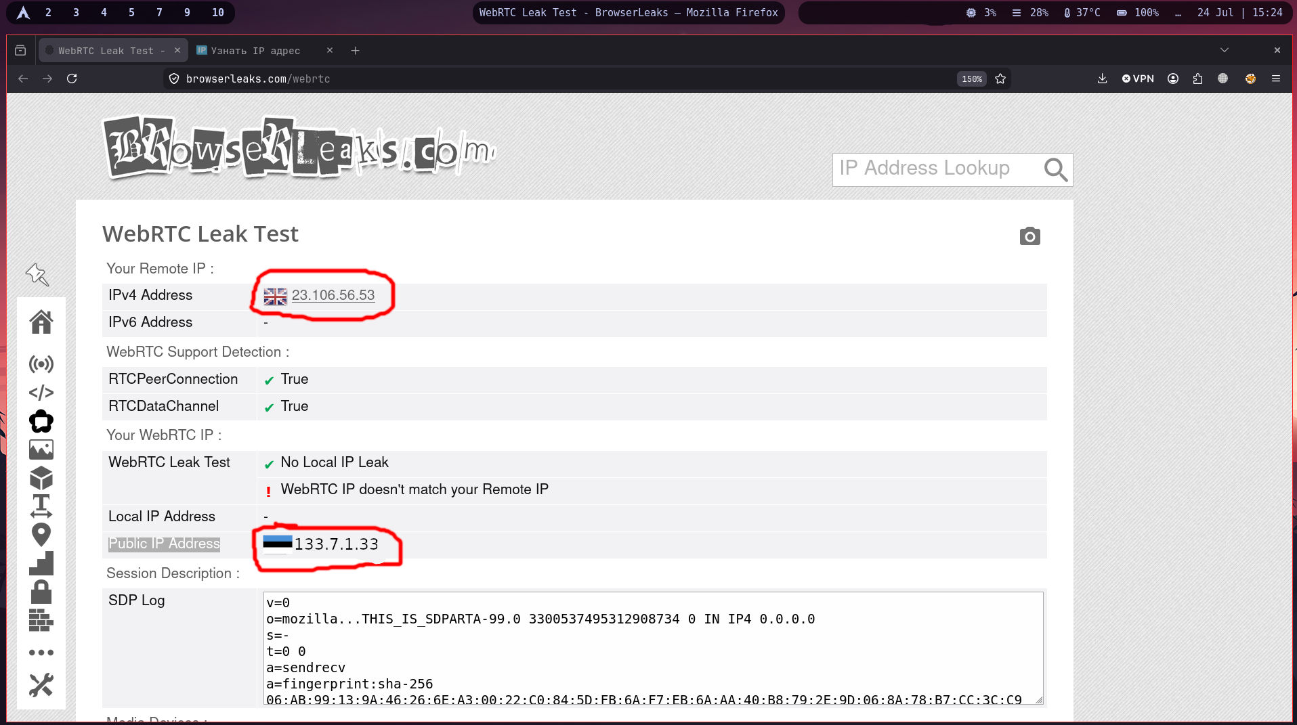Open the fonts letter T sidebar icon

point(41,506)
